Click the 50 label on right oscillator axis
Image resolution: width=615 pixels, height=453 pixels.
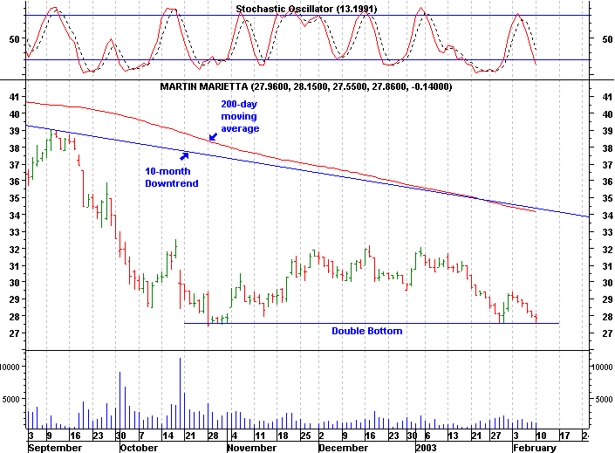coord(607,39)
